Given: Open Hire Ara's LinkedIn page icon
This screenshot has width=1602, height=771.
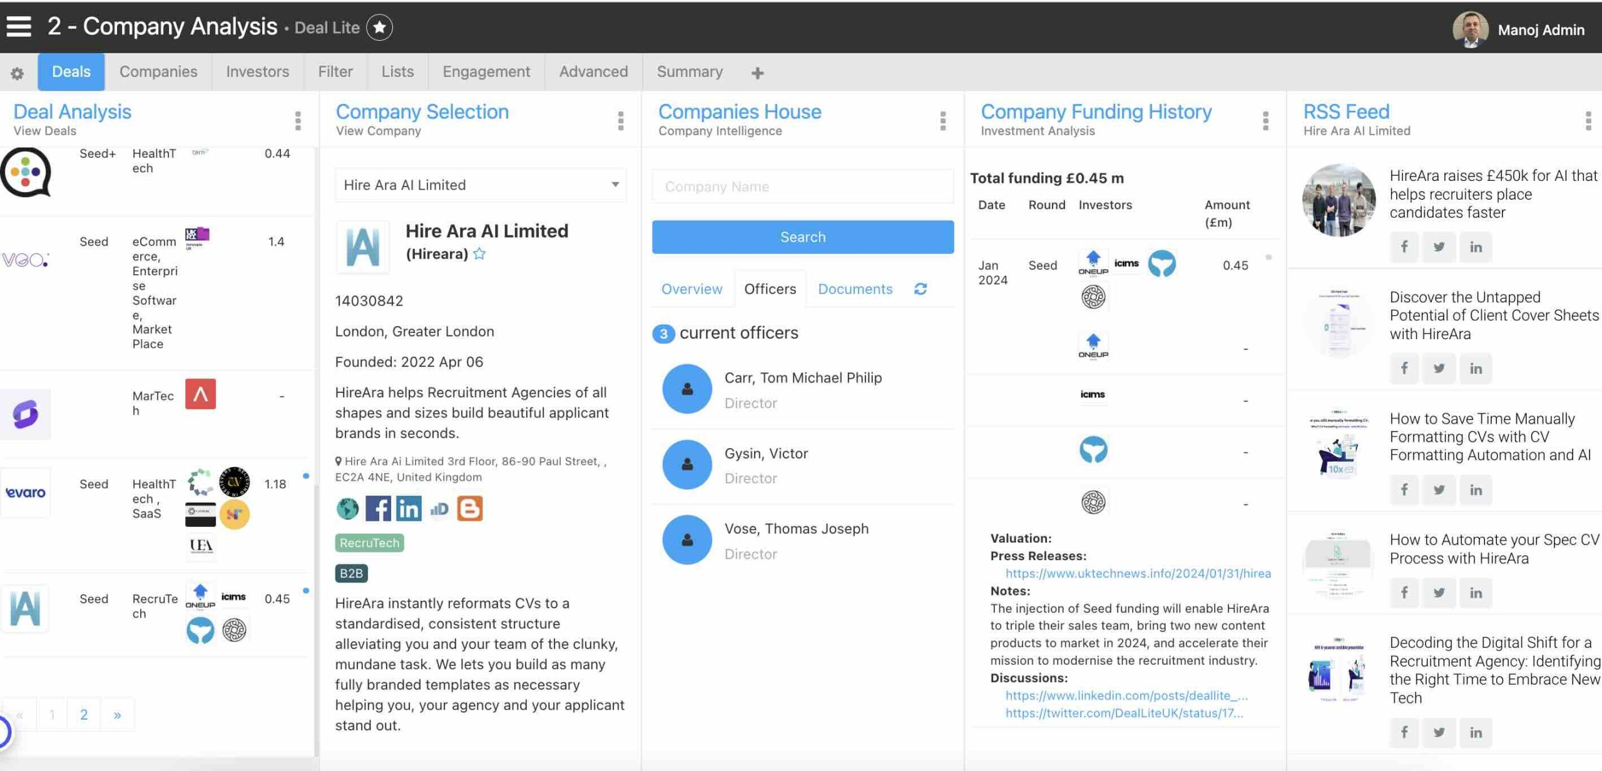Looking at the screenshot, I should pos(409,509).
